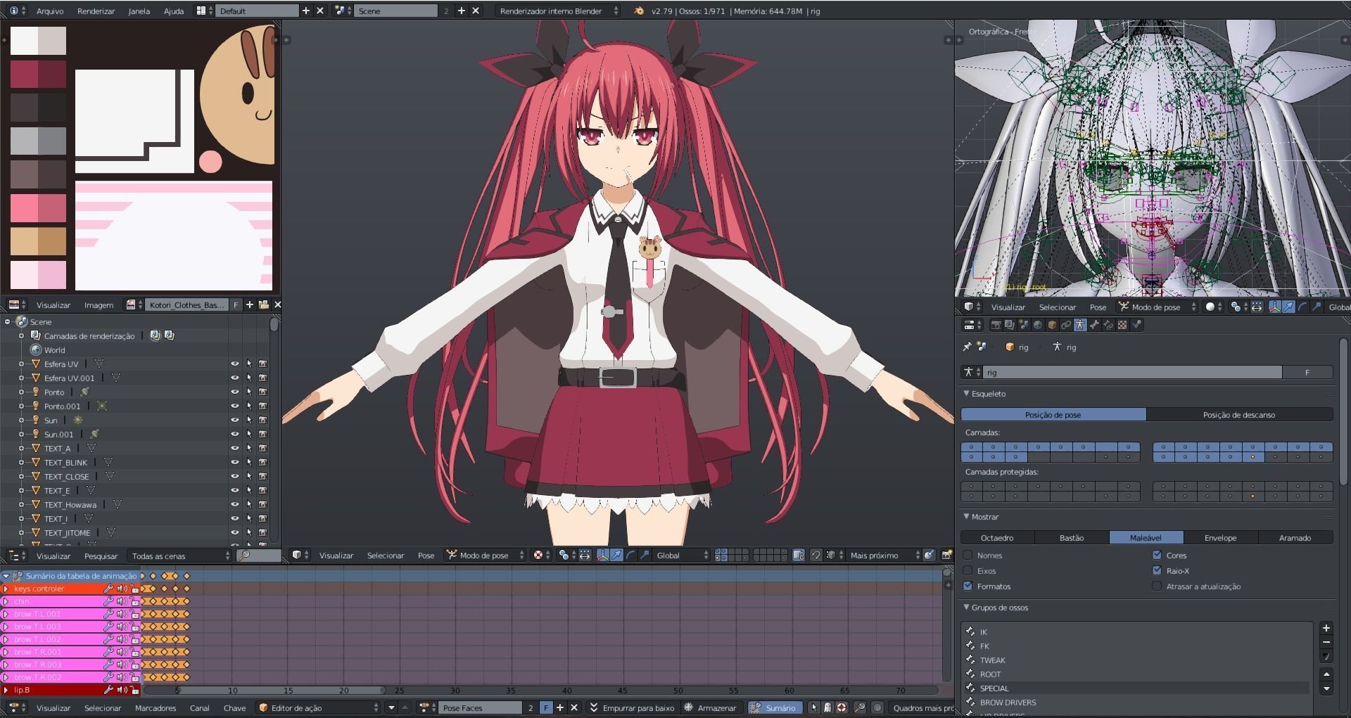This screenshot has height=718, width=1351.
Task: Open Marcadores menu in action editor
Action: point(156,708)
